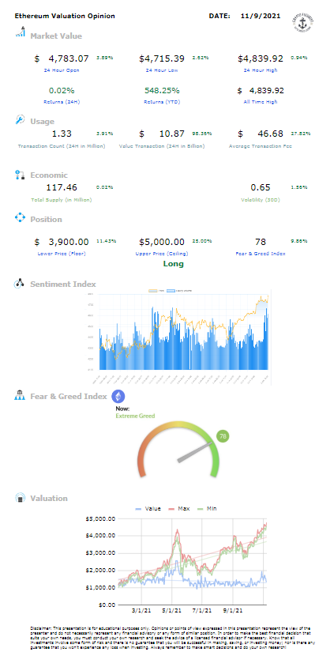
Task: Select the 0.65 volatility value
Action: coord(261,187)
